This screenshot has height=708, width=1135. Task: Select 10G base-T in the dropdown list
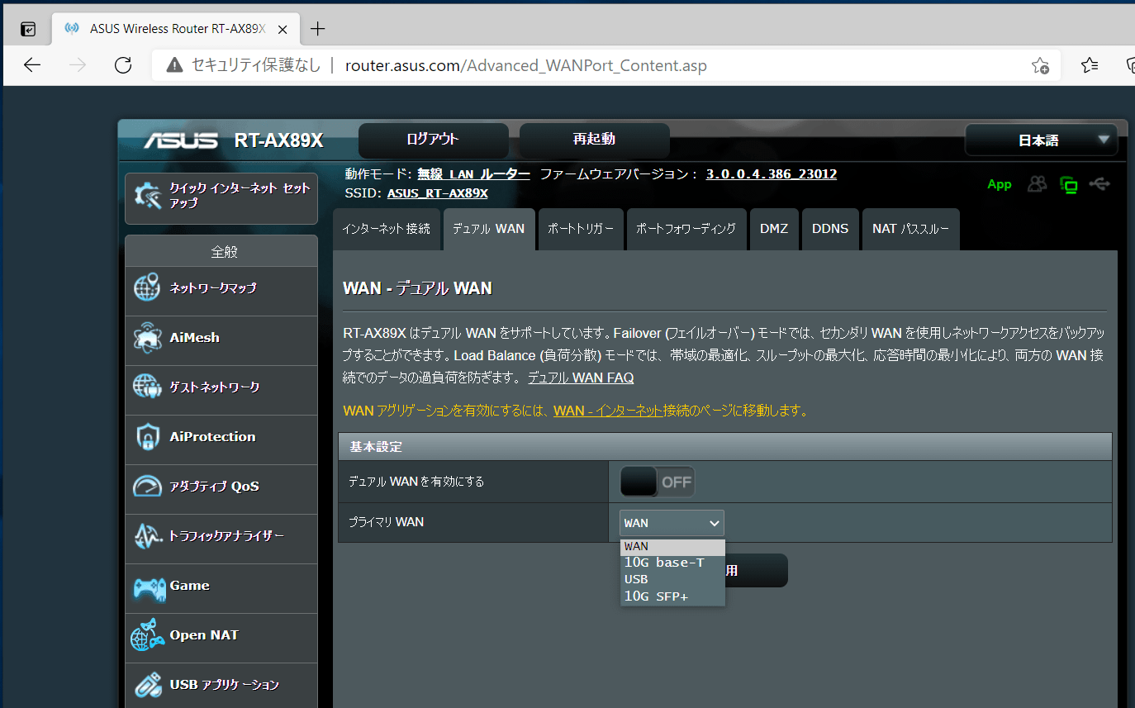point(672,563)
